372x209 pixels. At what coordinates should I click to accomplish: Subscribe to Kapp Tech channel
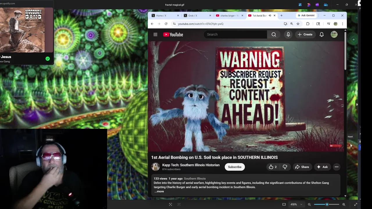point(235,167)
